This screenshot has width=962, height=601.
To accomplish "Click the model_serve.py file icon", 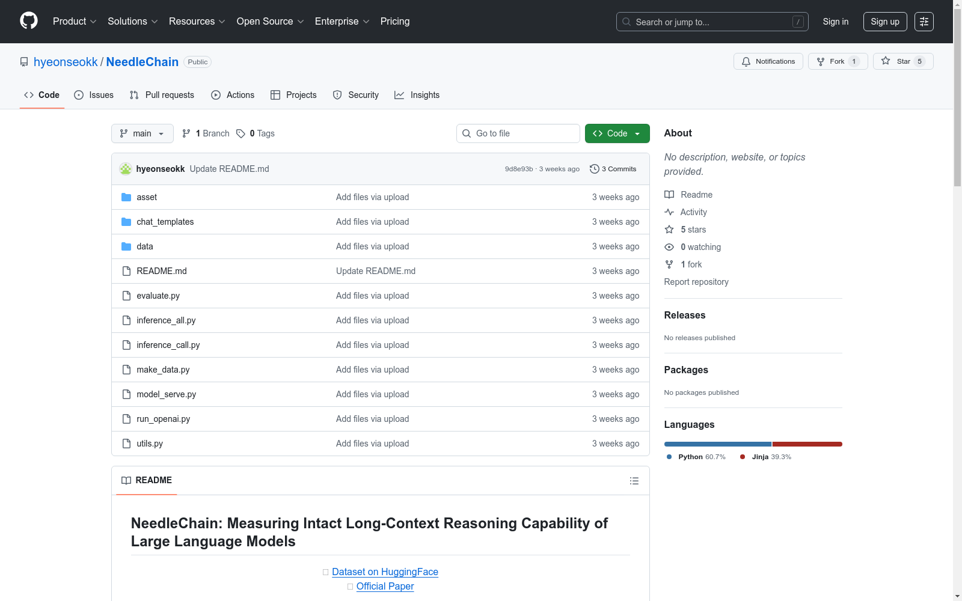I will [x=126, y=394].
